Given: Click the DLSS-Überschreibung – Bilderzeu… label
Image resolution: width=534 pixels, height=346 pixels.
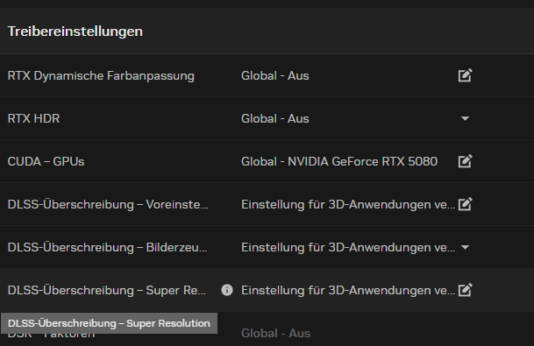Looking at the screenshot, I should pos(107,247).
